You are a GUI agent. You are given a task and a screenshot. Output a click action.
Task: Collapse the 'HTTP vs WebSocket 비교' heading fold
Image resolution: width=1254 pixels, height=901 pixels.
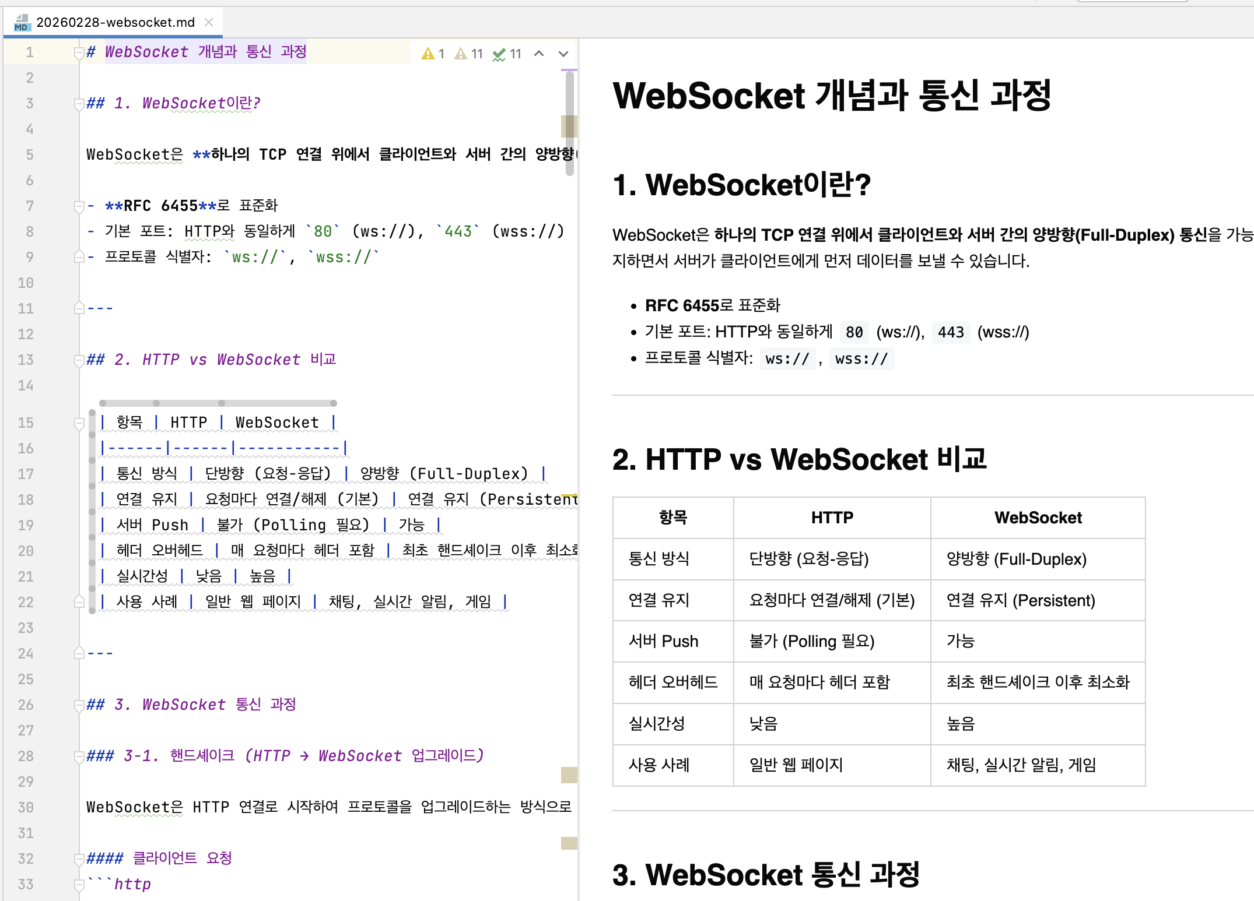(x=79, y=361)
